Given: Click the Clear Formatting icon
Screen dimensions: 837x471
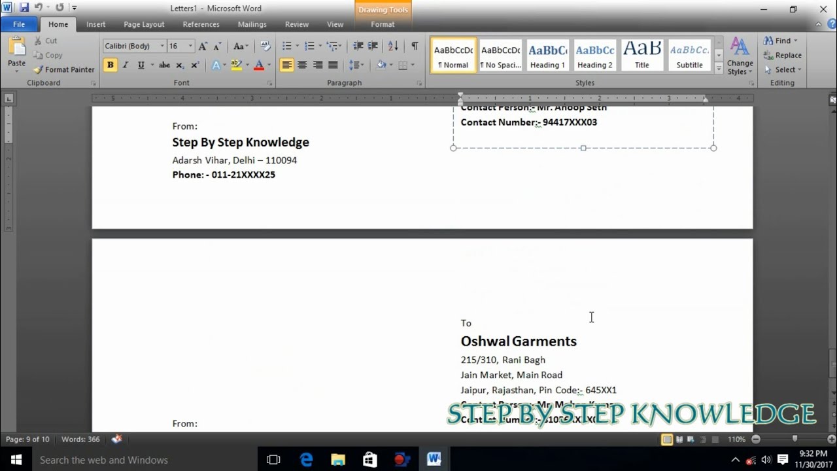Looking at the screenshot, I should click(265, 46).
